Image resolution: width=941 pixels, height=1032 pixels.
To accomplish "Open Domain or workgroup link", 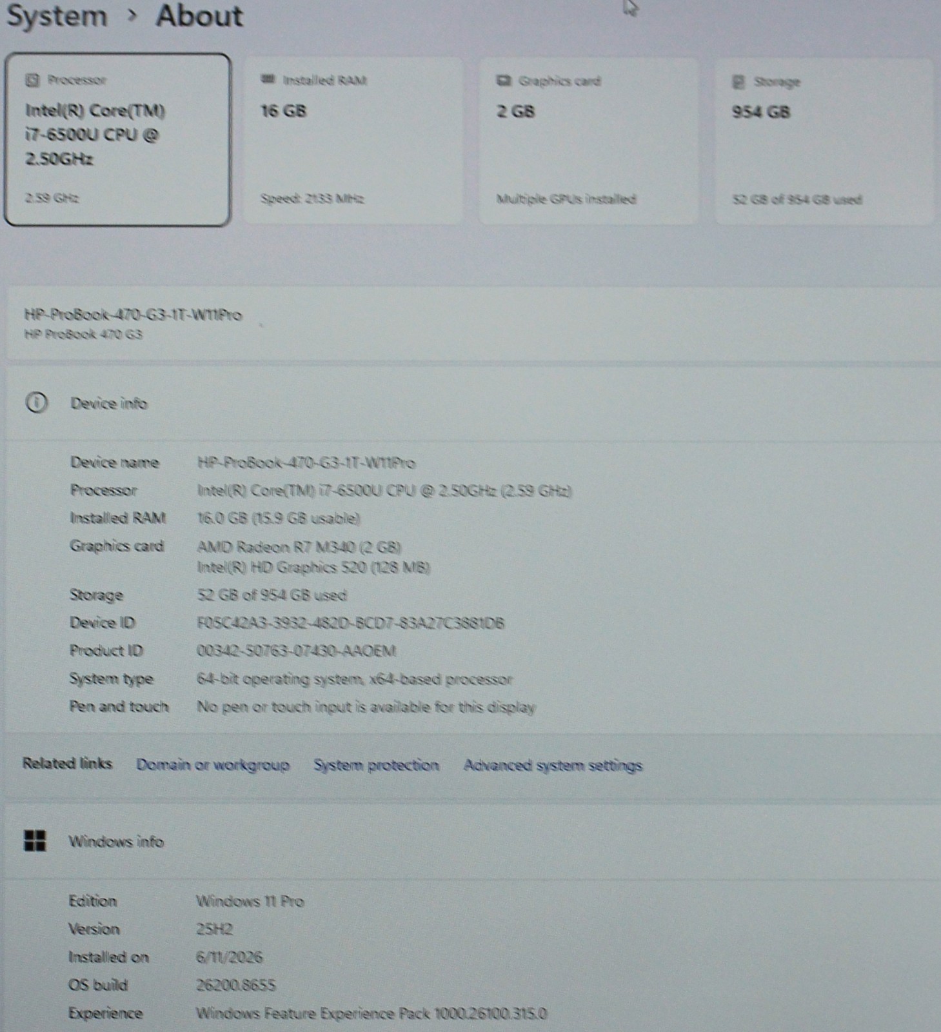I will [x=213, y=765].
